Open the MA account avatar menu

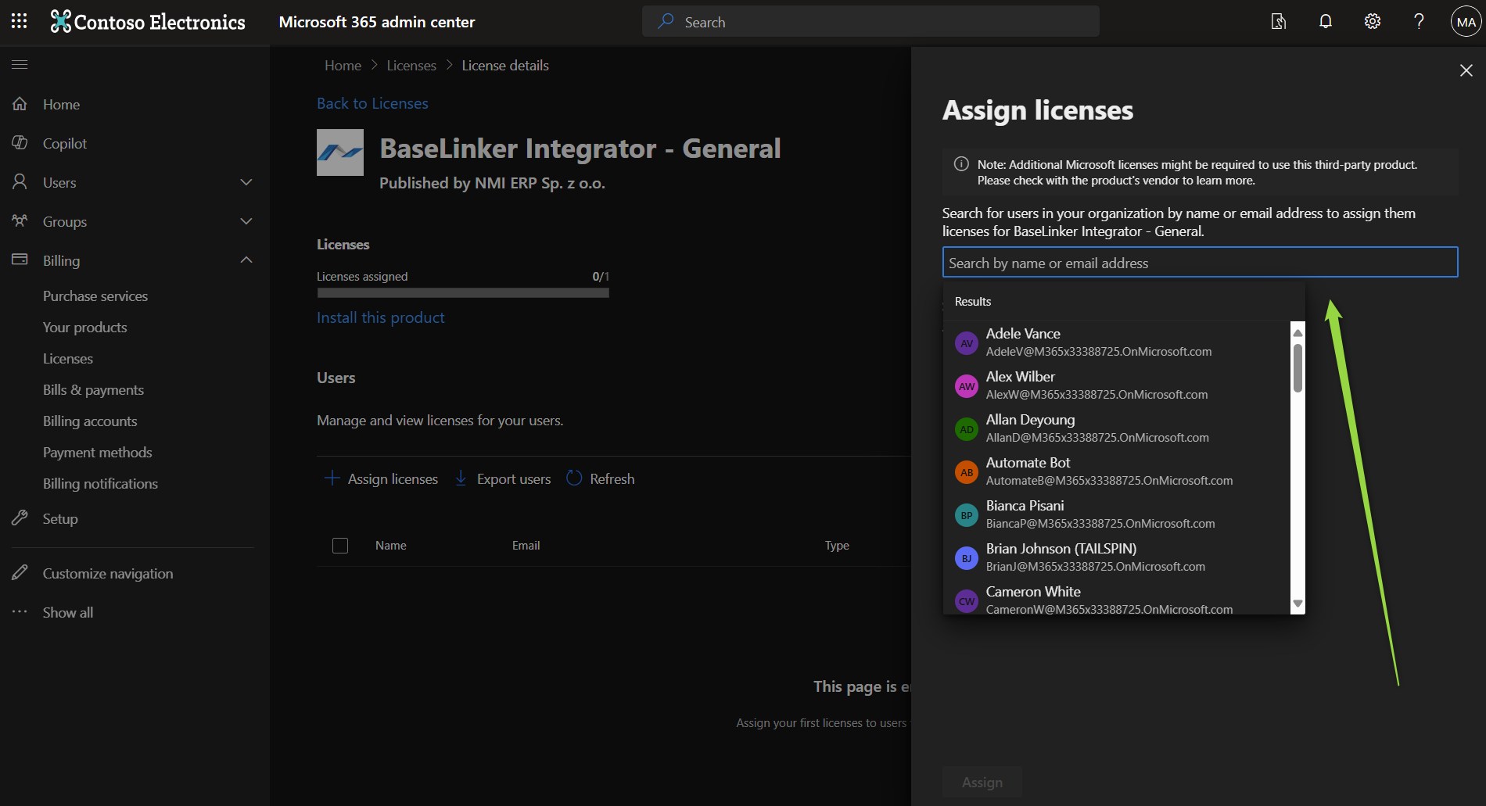pos(1466,22)
